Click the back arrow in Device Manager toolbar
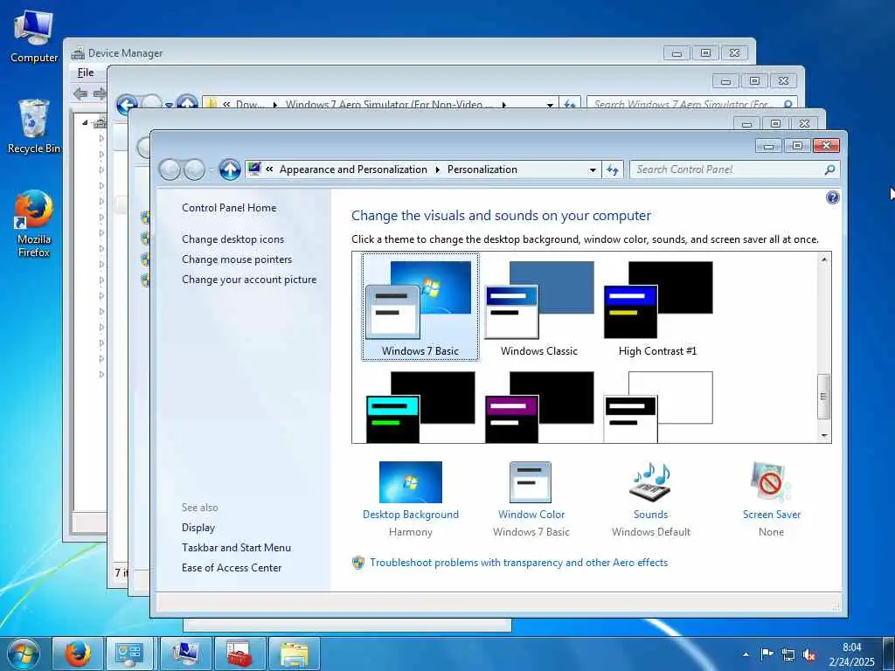Screen dimensions: 895x671 click(80, 93)
